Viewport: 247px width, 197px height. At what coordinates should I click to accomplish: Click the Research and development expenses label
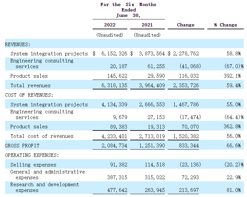pyautogui.click(x=44, y=187)
